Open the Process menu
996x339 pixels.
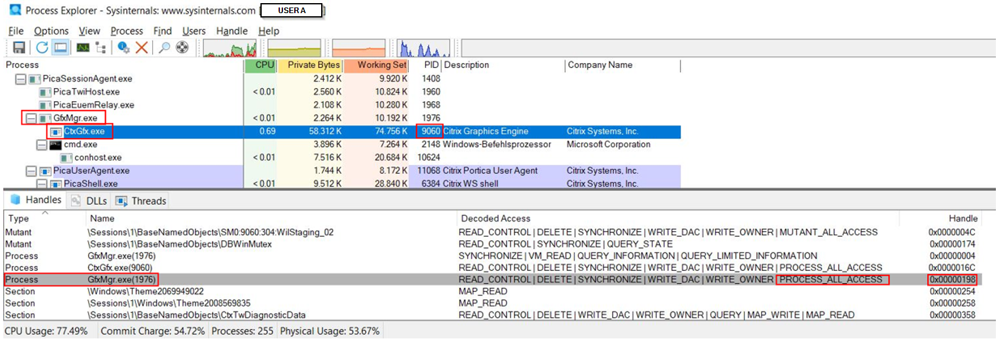pyautogui.click(x=126, y=31)
